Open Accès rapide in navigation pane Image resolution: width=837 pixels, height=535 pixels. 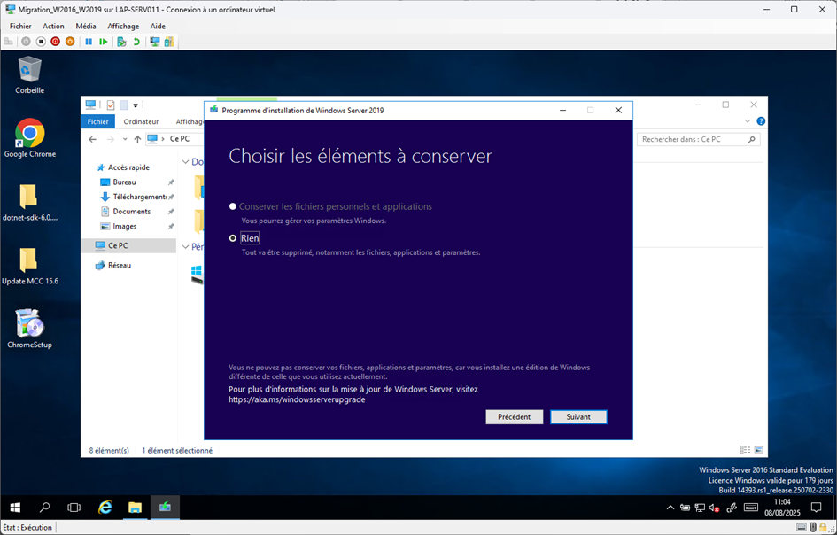click(x=123, y=167)
